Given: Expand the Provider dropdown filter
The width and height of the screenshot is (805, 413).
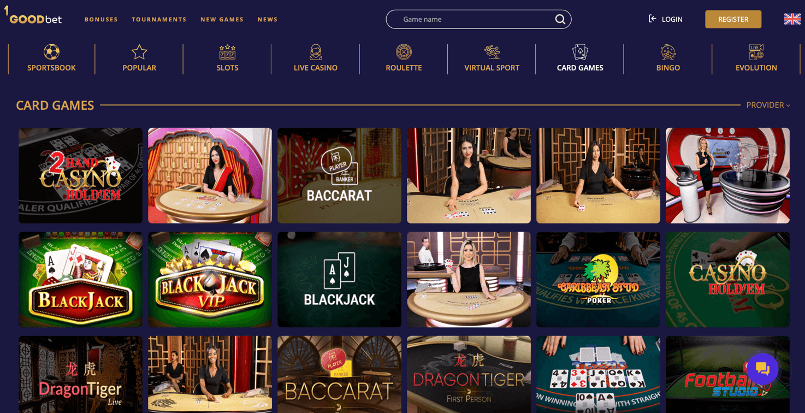Looking at the screenshot, I should pyautogui.click(x=768, y=105).
